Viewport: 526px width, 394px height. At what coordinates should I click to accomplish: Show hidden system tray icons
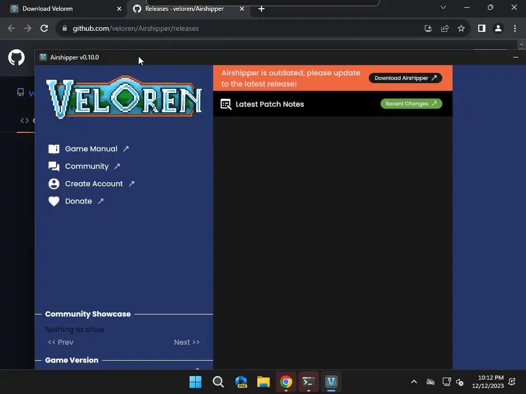[x=414, y=382]
